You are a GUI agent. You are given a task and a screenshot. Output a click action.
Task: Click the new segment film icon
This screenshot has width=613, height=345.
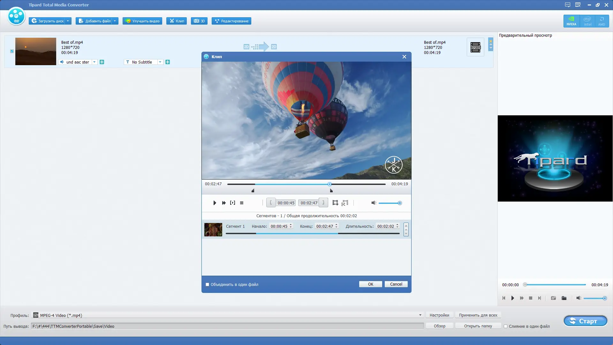(x=335, y=203)
